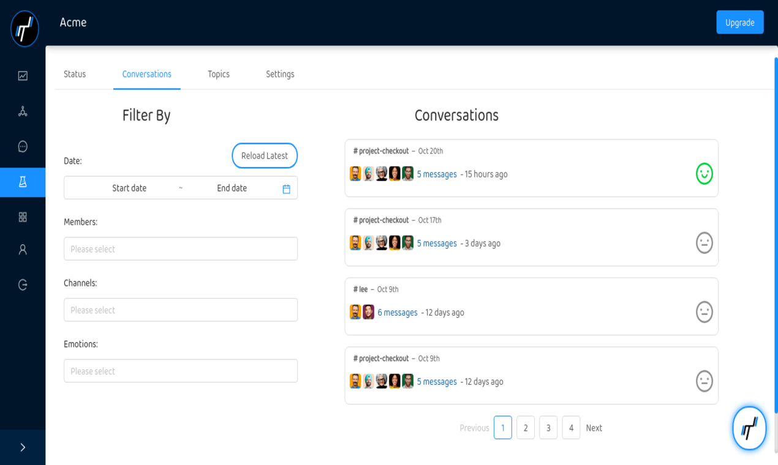
Task: Open the 6 messages link in #lee
Action: [x=397, y=312]
